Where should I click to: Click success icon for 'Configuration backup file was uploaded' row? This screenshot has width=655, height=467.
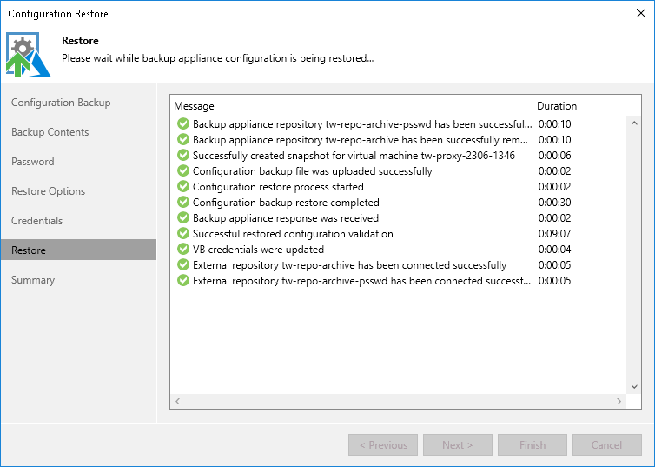click(x=182, y=171)
